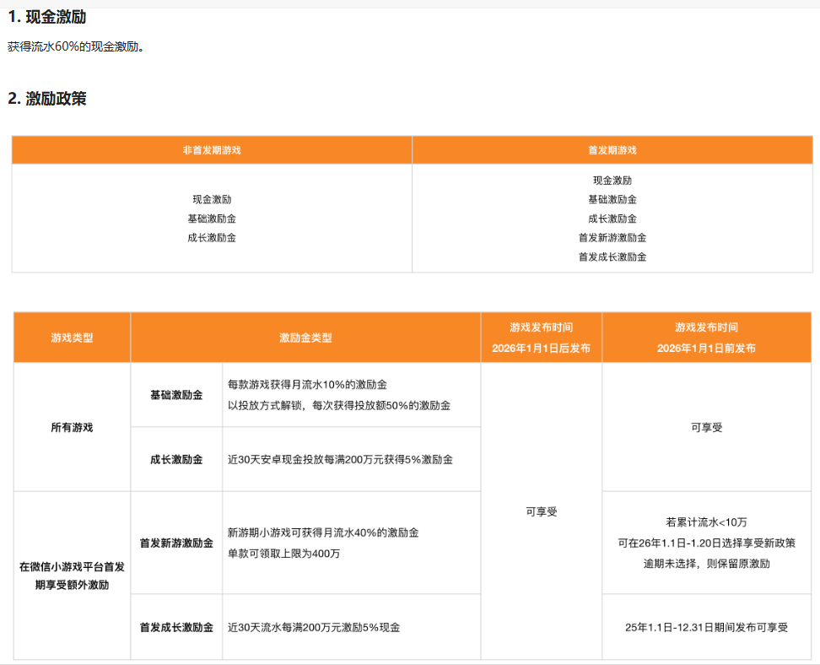This screenshot has height=665, width=820.
Task: Click the 可享受 cell spanning the middle column
Action: [540, 511]
